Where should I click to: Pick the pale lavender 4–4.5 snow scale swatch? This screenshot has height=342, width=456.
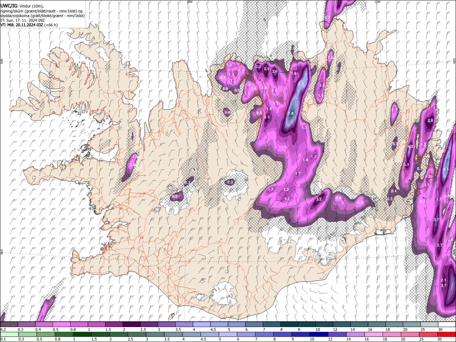pyautogui.click(x=201, y=325)
